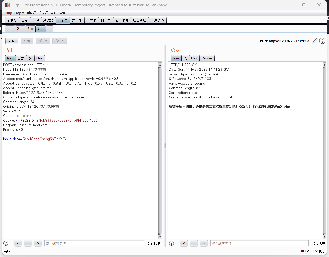Open the 窗口 menu
This screenshot has width=329, height=257.
click(54, 13)
